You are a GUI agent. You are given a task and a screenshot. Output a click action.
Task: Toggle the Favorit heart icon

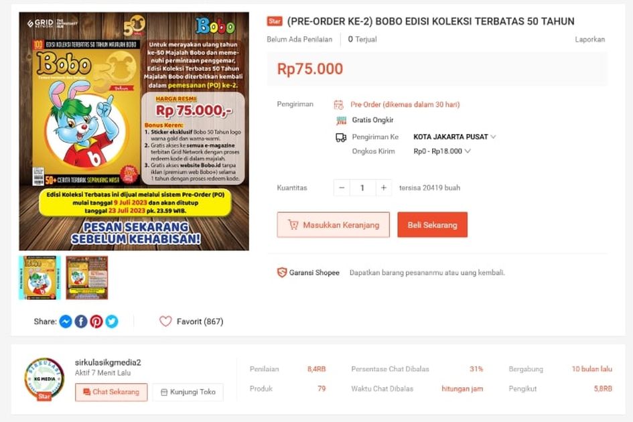click(165, 322)
